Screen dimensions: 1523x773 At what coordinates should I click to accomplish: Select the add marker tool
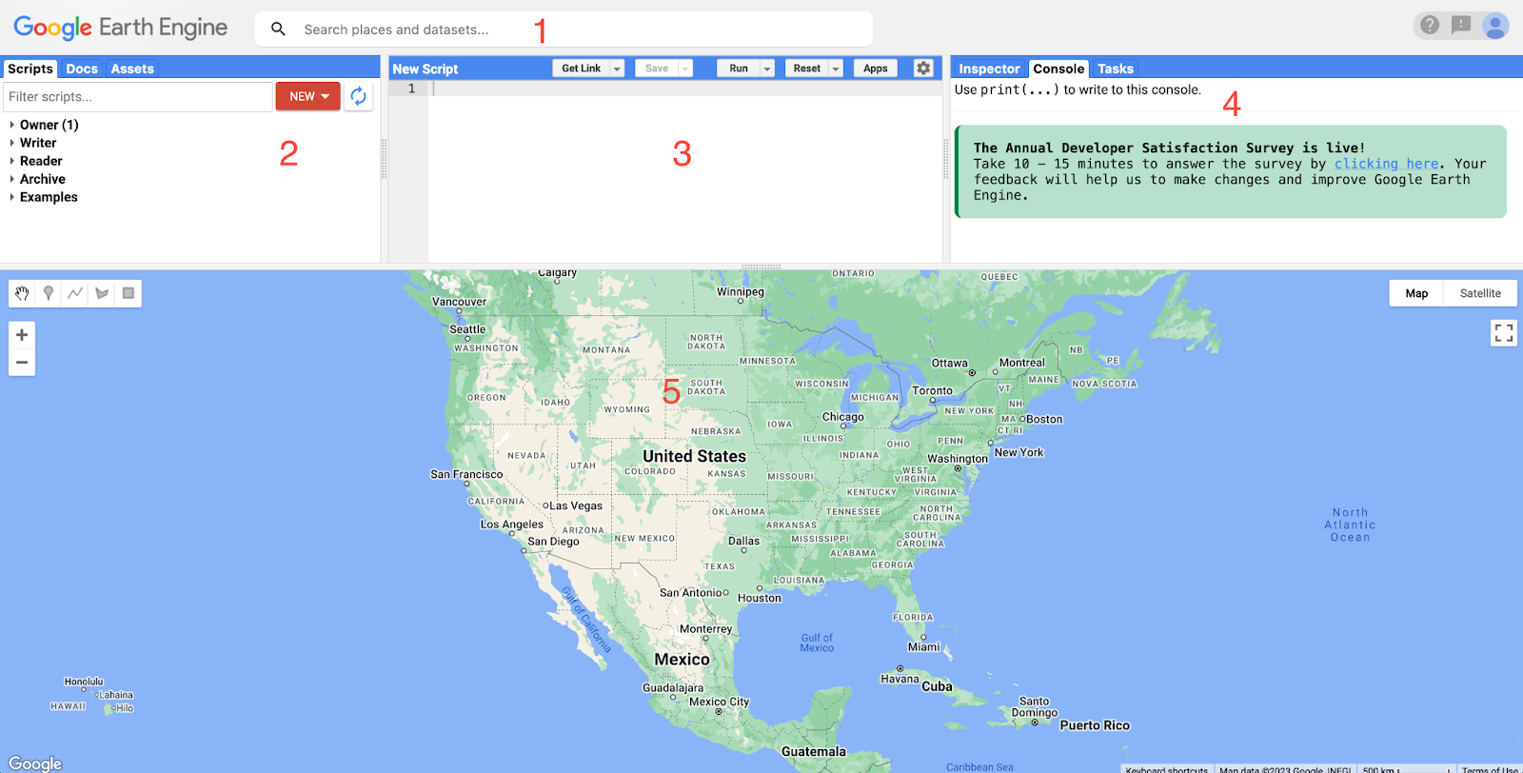49,293
